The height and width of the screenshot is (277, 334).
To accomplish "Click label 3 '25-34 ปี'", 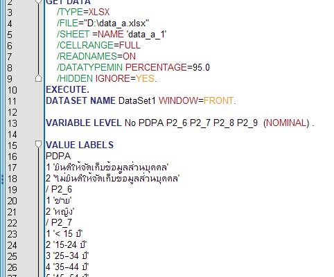I will tap(67, 256).
